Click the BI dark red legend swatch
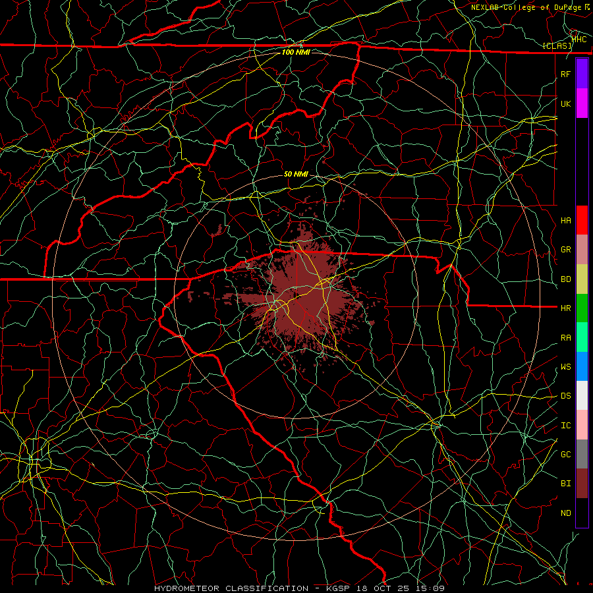The width and height of the screenshot is (593, 593). pos(582,484)
